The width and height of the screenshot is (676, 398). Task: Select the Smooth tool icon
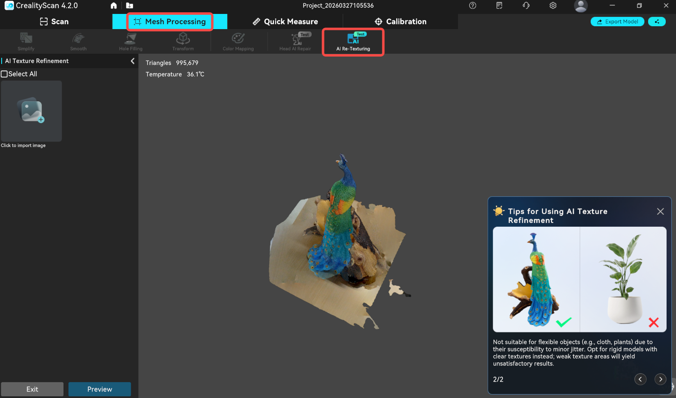coord(78,41)
